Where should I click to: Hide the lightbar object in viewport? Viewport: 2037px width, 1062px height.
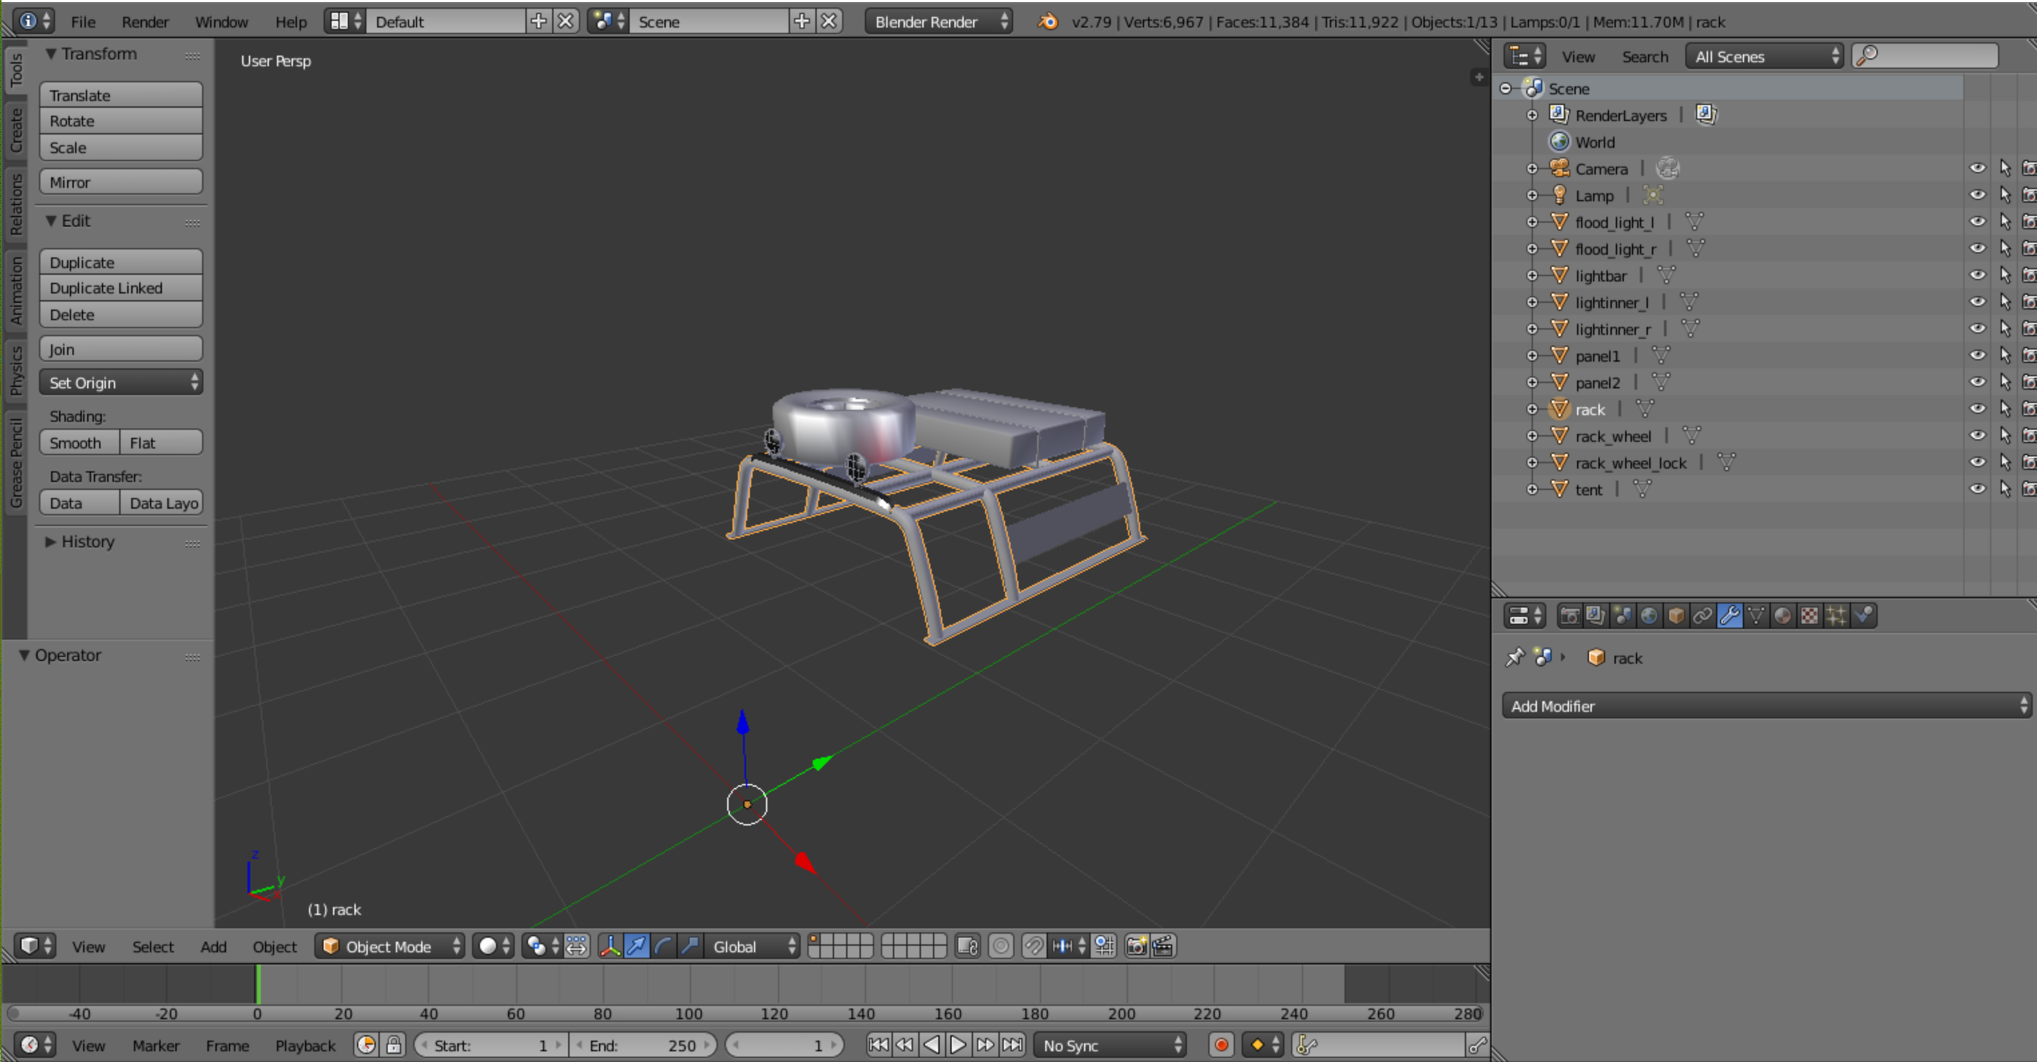click(x=1978, y=275)
